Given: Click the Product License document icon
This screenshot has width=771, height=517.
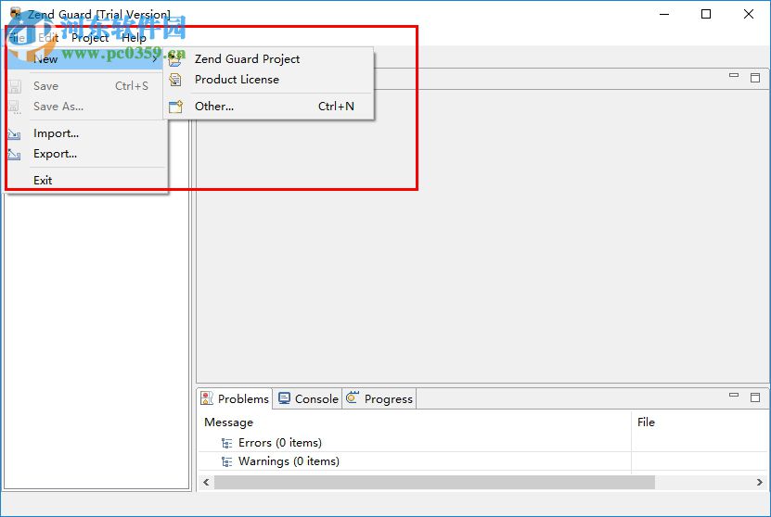Looking at the screenshot, I should coord(175,80).
